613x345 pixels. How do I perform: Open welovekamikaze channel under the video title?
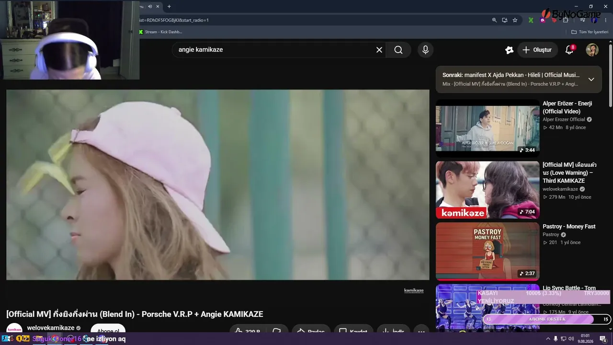tap(51, 328)
